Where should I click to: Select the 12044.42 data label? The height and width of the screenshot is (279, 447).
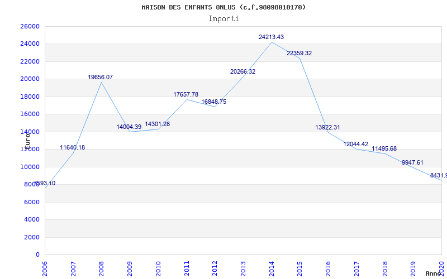(x=355, y=145)
